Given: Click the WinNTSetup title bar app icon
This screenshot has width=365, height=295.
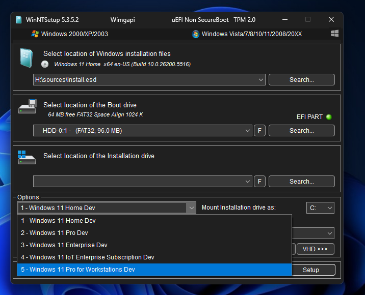Looking at the screenshot, I should pyautogui.click(x=19, y=20).
